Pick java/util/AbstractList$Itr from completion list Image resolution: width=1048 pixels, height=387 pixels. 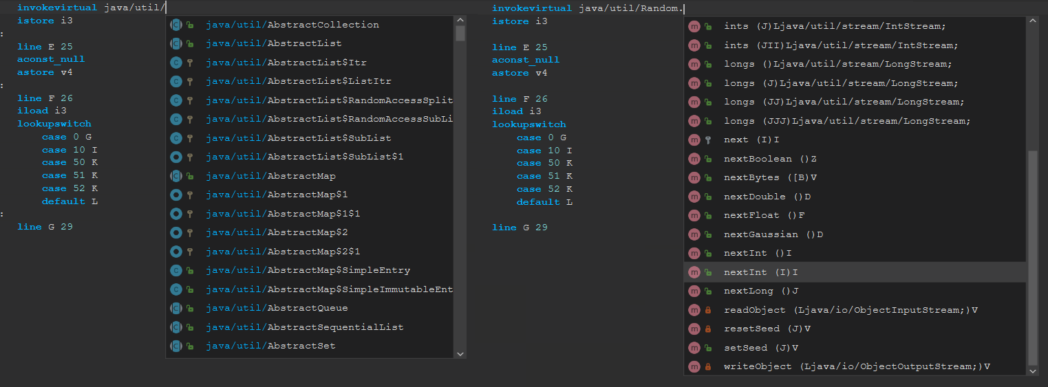(x=310, y=63)
